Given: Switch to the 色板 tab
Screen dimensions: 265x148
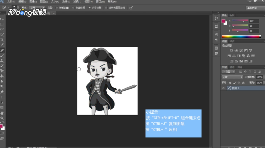Looking at the screenshot, I should click(232, 15).
